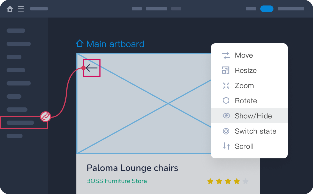Image resolution: width=313 pixels, height=194 pixels.
Task: Open the BOSS Furniture Store link
Action: tap(116, 181)
